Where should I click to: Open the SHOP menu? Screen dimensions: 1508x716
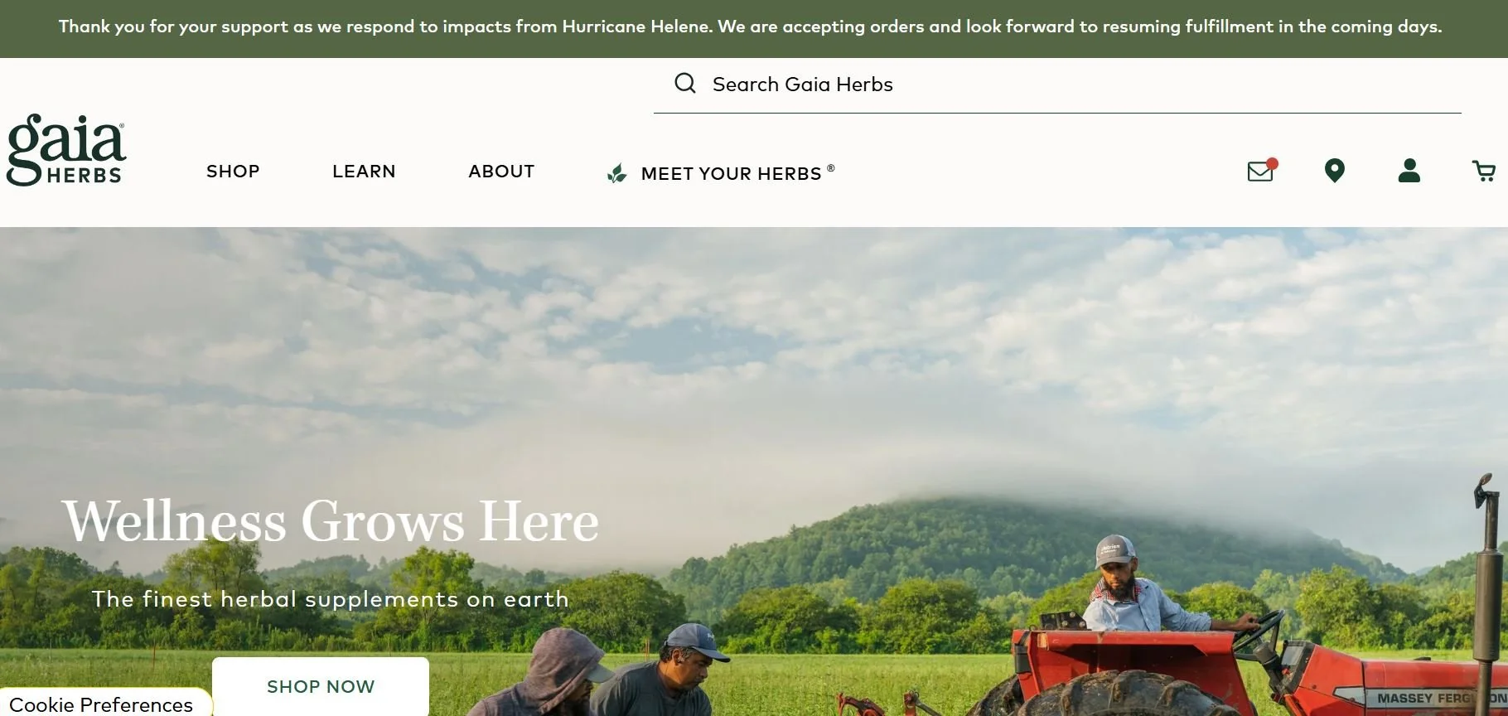233,172
